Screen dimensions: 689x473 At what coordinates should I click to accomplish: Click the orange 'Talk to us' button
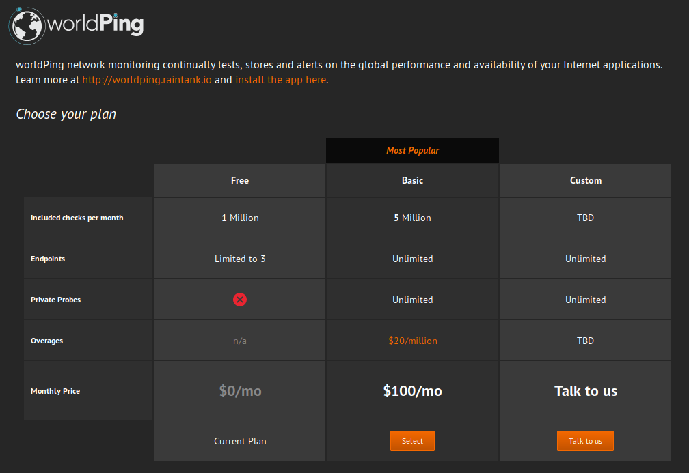point(585,441)
